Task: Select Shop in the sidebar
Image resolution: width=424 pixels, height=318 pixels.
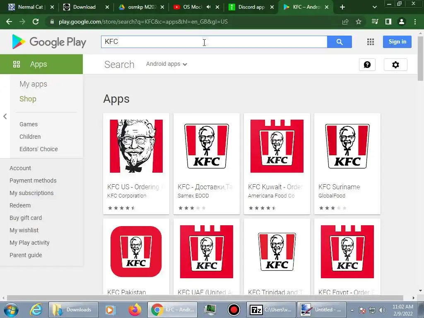Action: 28,99
